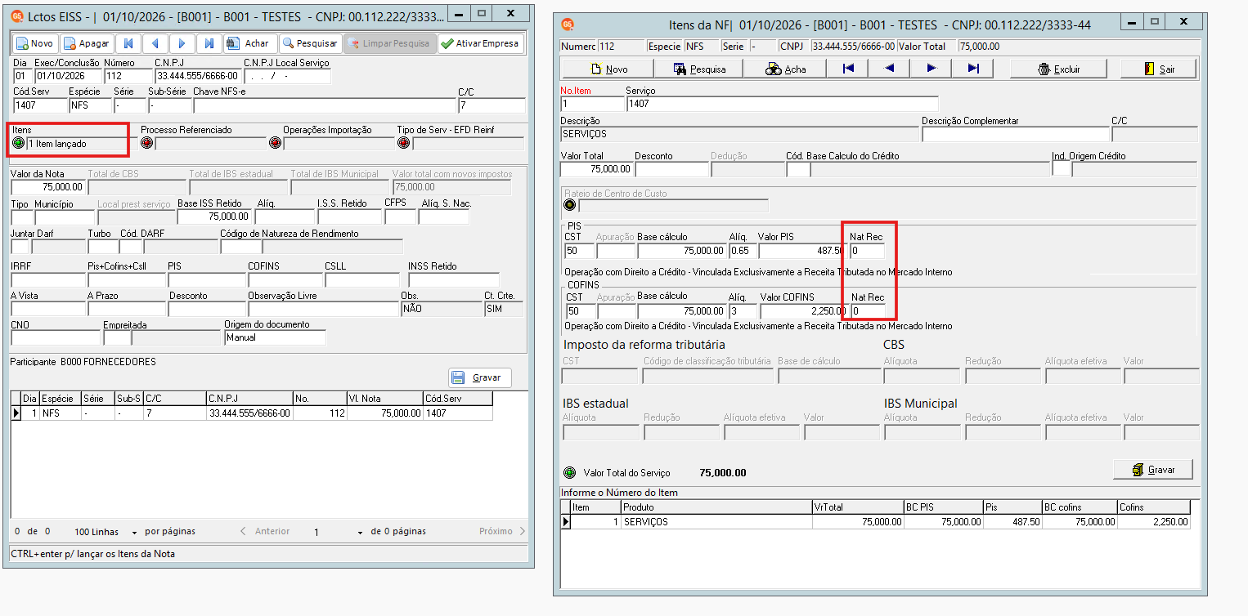Click Sair to exit Itens da NF
The height and width of the screenshot is (616, 1248).
point(1158,69)
